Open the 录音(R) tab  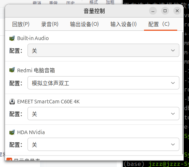[50, 24]
